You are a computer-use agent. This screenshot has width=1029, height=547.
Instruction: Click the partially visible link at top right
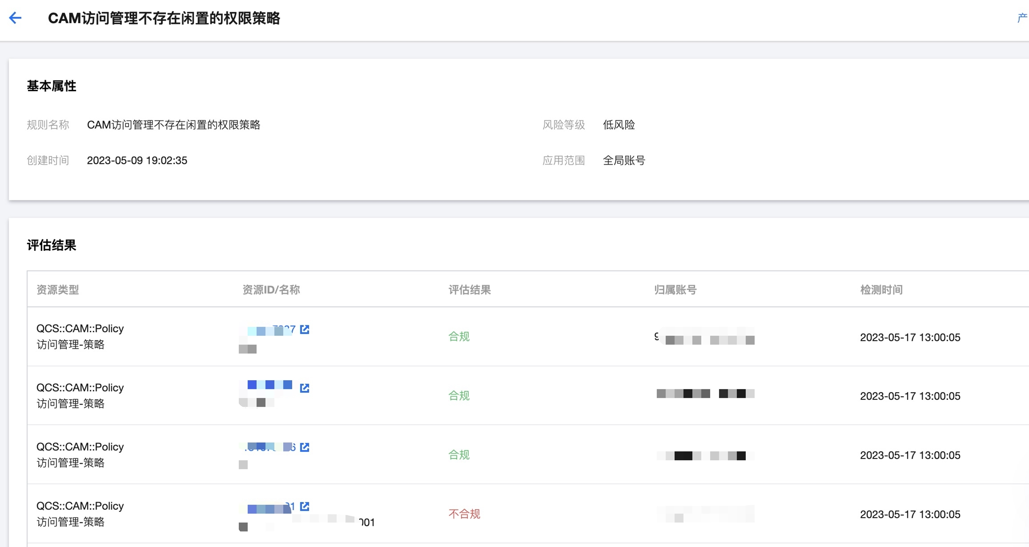1022,18
